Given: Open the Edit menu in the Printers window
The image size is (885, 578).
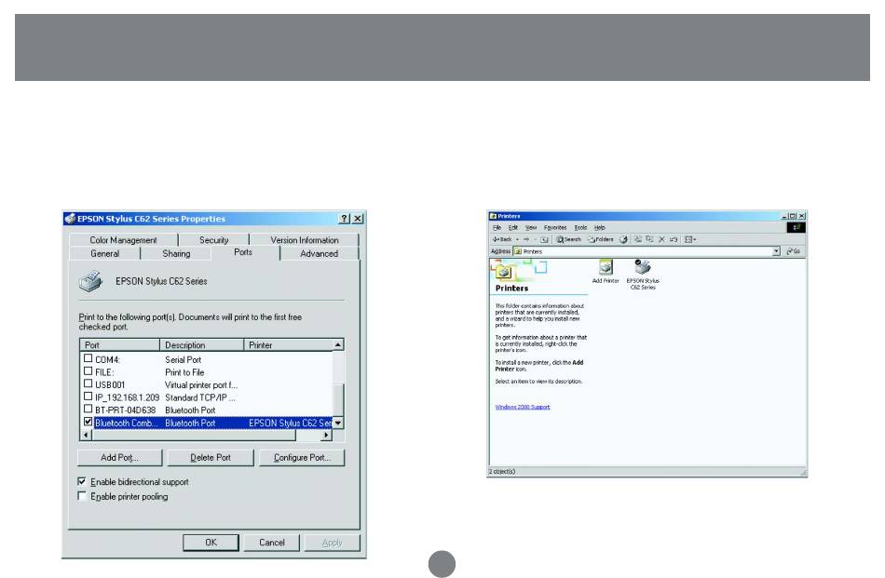Looking at the screenshot, I should (x=513, y=228).
